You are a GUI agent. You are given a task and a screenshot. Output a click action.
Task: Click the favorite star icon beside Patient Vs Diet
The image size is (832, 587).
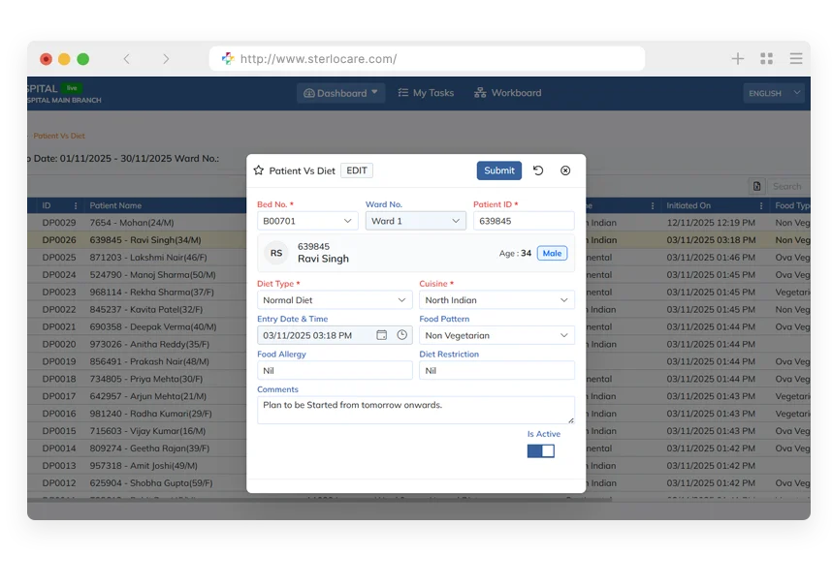259,170
